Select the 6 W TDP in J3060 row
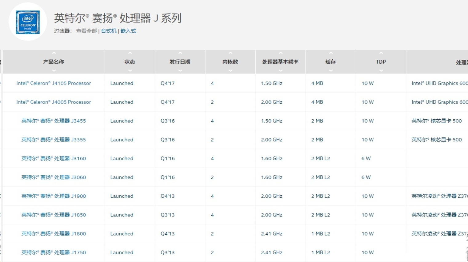Viewport: 468px width, 262px height. 366,177
